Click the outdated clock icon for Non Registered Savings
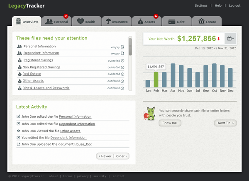Viewport: 249px width, 181px height. pos(122,67)
